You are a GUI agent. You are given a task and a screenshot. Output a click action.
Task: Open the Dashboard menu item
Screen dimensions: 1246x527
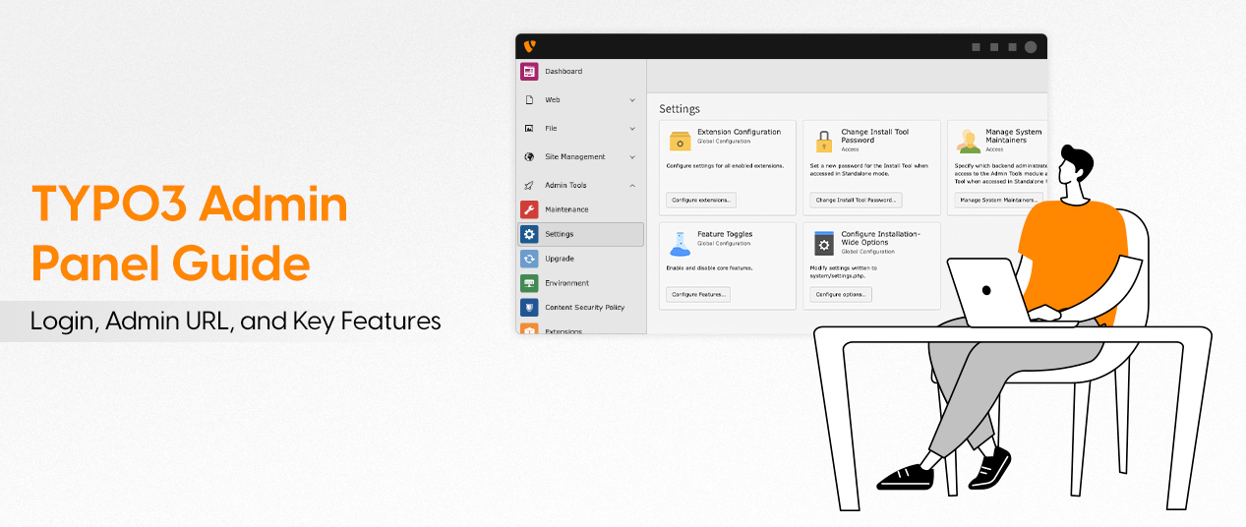click(x=564, y=72)
